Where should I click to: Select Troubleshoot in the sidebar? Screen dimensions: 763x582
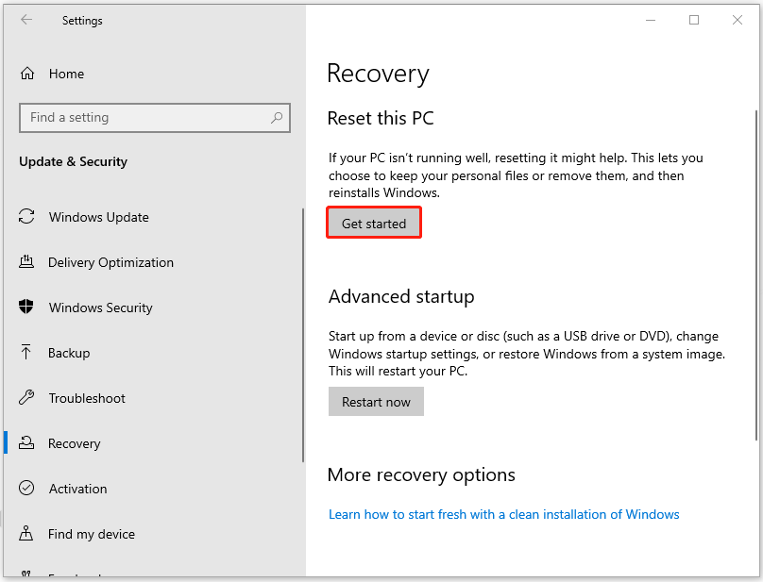[88, 398]
